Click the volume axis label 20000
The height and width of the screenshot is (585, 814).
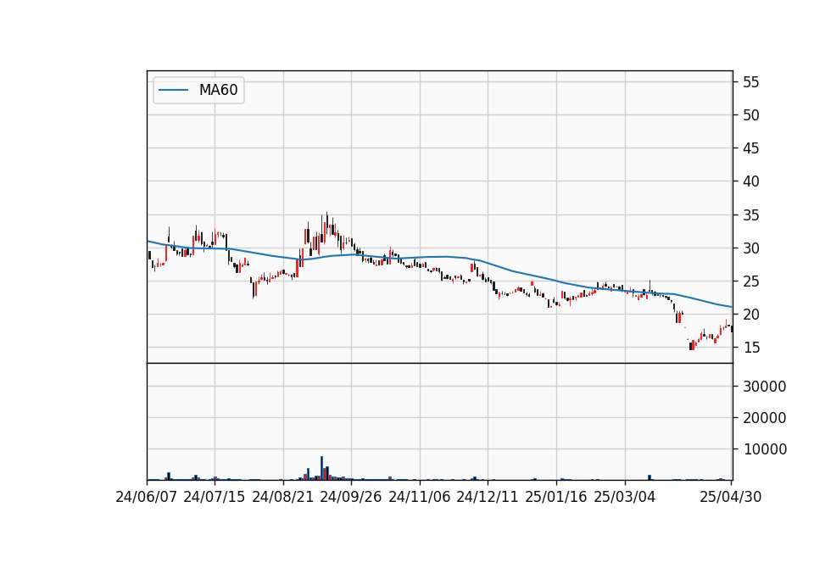[765, 418]
